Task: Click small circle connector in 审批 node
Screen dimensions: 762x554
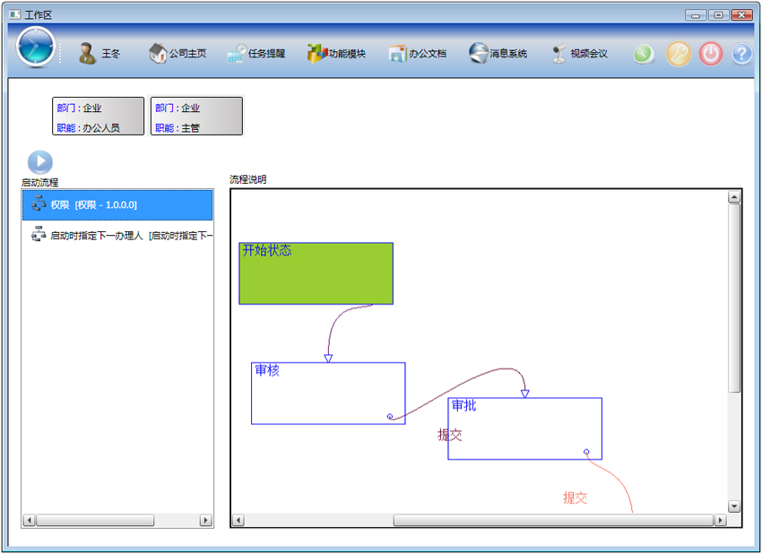Action: (x=586, y=452)
